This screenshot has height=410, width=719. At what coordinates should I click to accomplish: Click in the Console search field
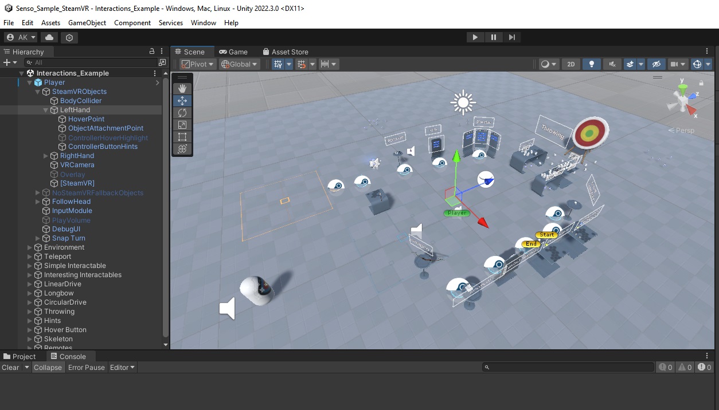[x=568, y=367]
